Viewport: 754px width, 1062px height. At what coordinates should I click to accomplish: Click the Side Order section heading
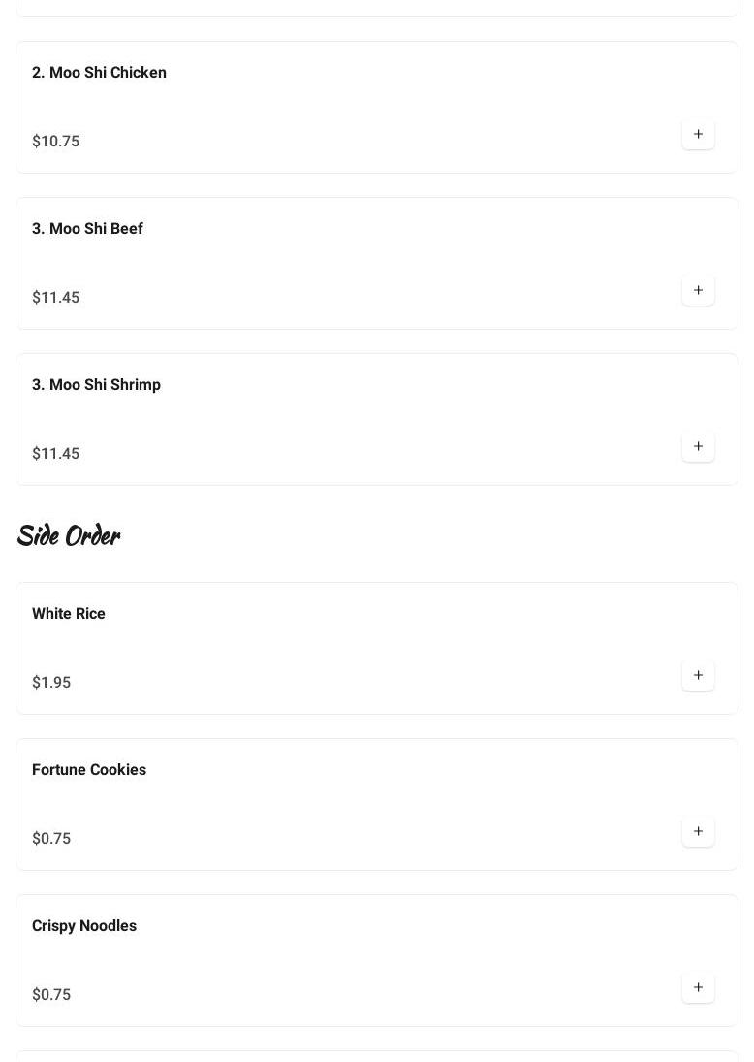click(69, 535)
